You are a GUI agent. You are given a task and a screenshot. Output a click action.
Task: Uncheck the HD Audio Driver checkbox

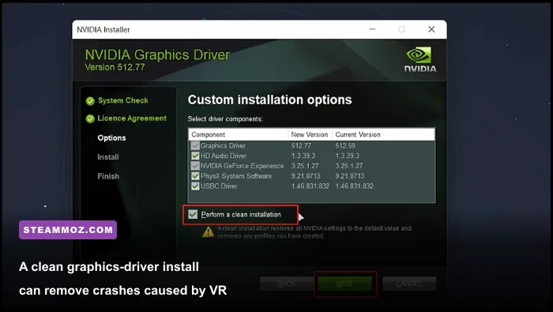[x=195, y=156]
